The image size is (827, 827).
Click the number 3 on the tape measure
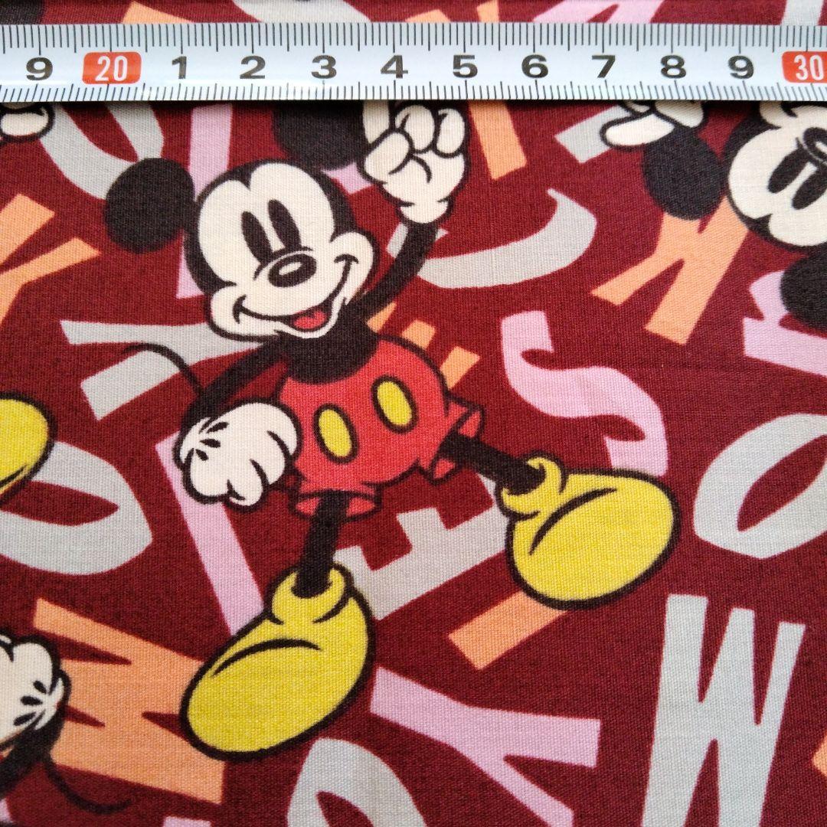pos(324,67)
